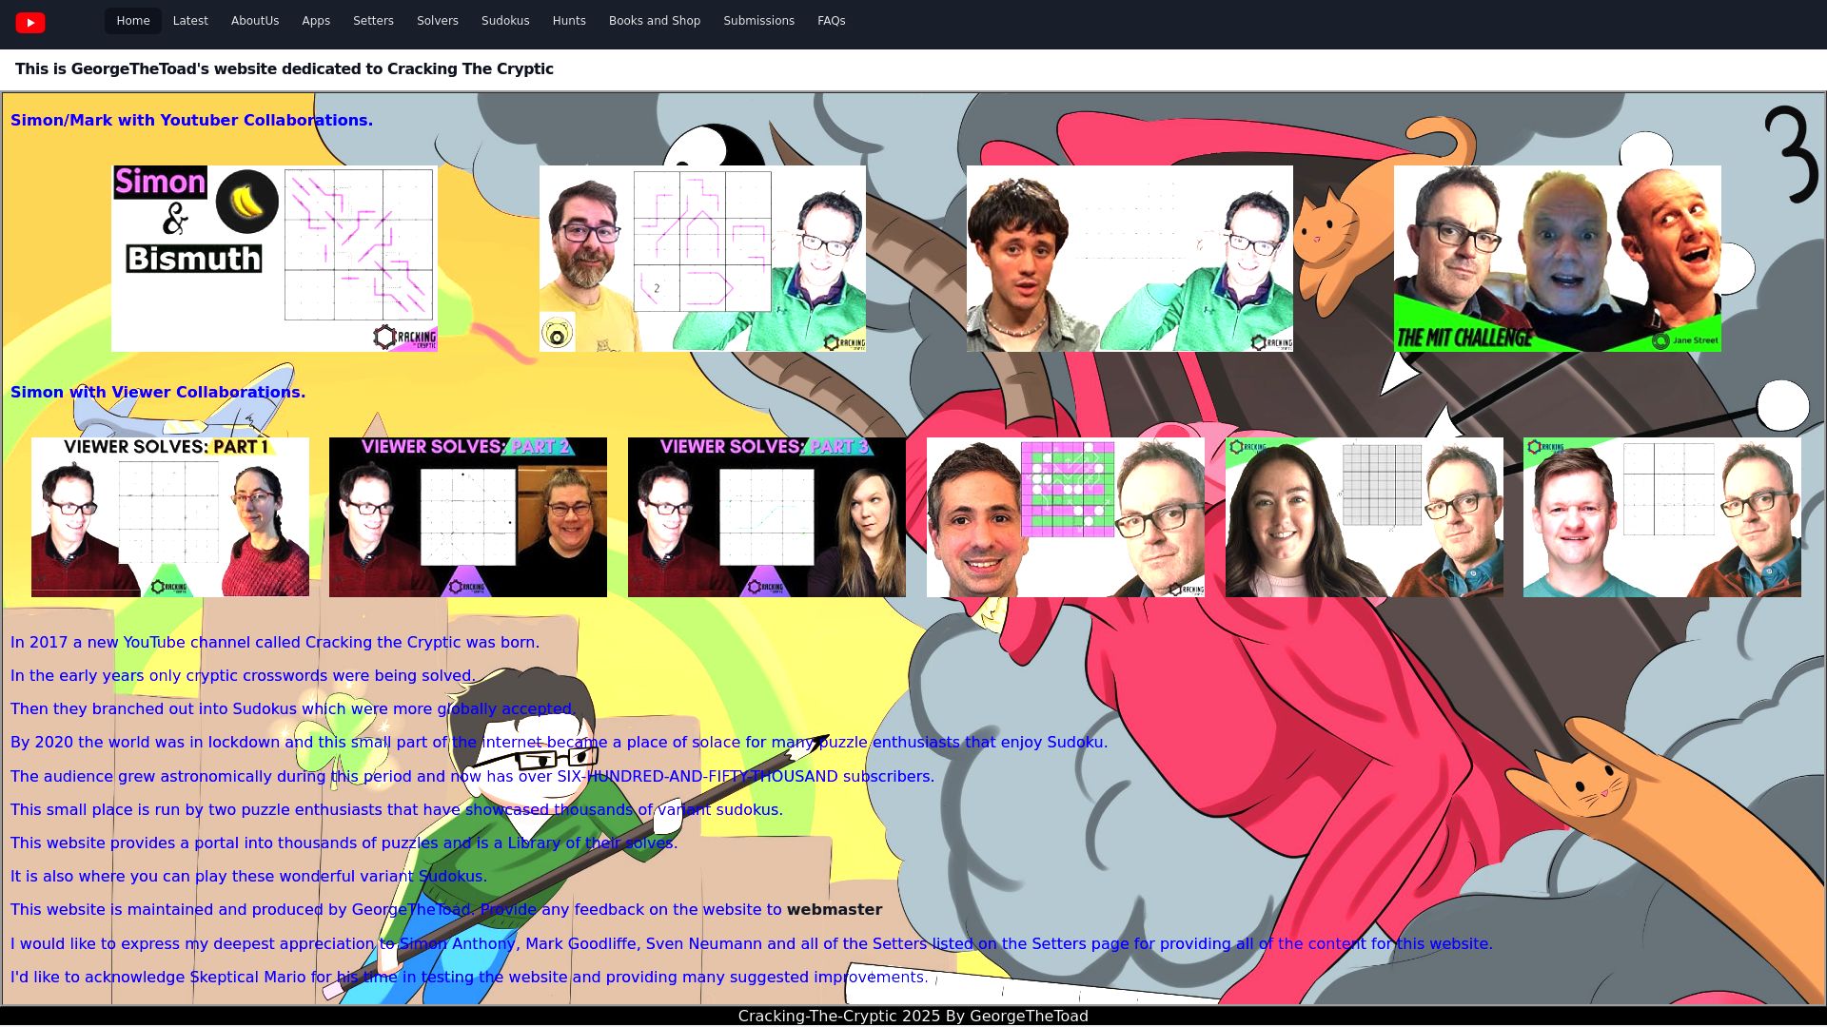This screenshot has height=1027, width=1827.
Task: Click the line about 2020 lockdown solace
Action: 560,743
